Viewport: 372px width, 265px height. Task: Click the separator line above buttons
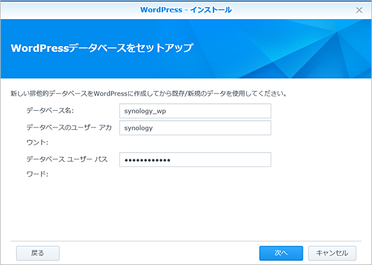click(186, 241)
